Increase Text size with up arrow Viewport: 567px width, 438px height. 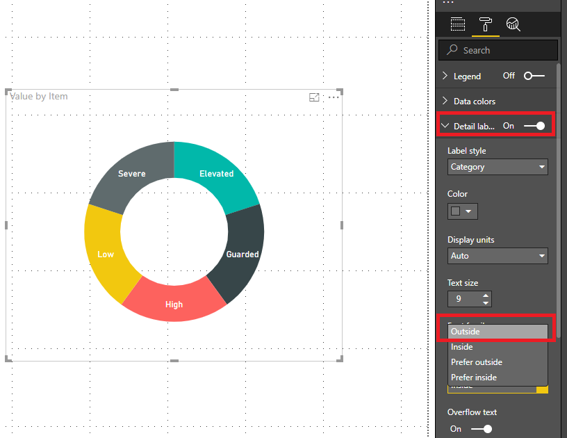(x=486, y=295)
